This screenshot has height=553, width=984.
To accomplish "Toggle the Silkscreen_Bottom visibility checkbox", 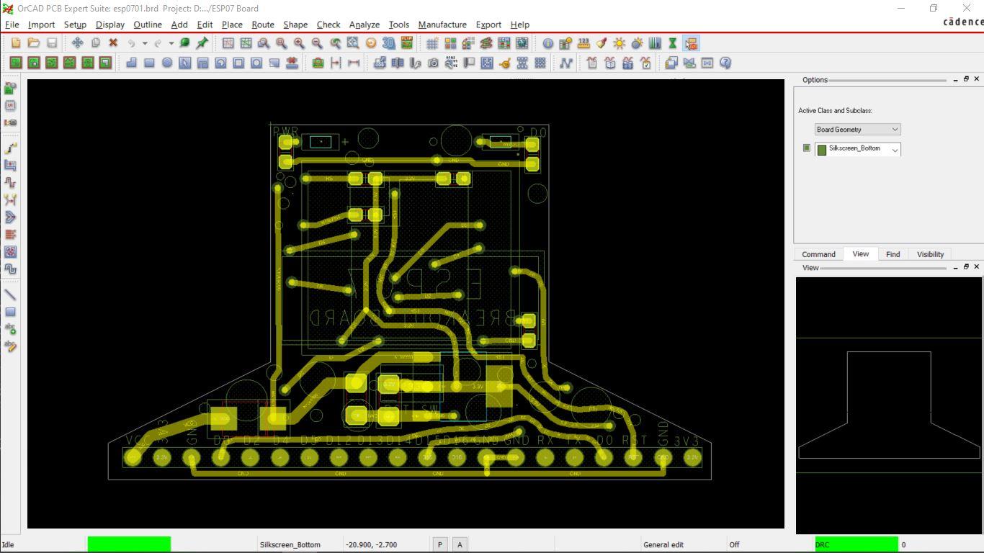I will point(806,148).
